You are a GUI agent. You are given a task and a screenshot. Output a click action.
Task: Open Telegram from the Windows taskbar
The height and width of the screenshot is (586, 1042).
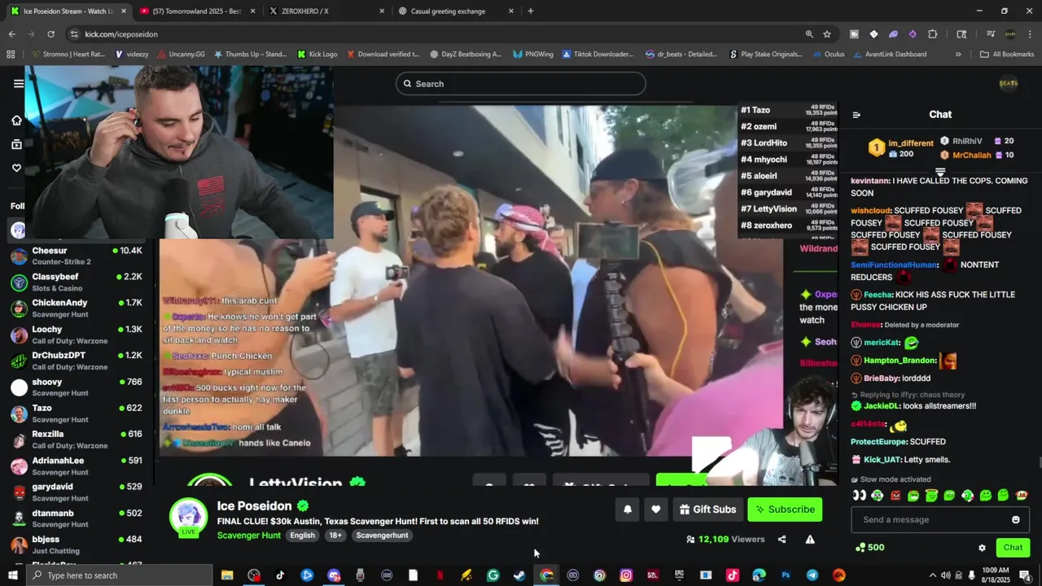coord(812,575)
